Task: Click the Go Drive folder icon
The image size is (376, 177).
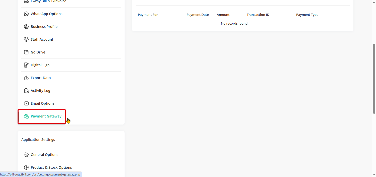Action: 26,52
